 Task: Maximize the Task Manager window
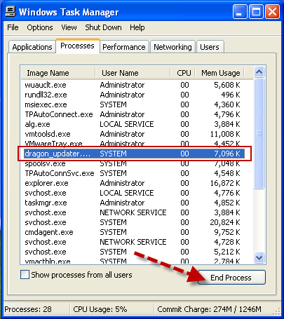256,12
